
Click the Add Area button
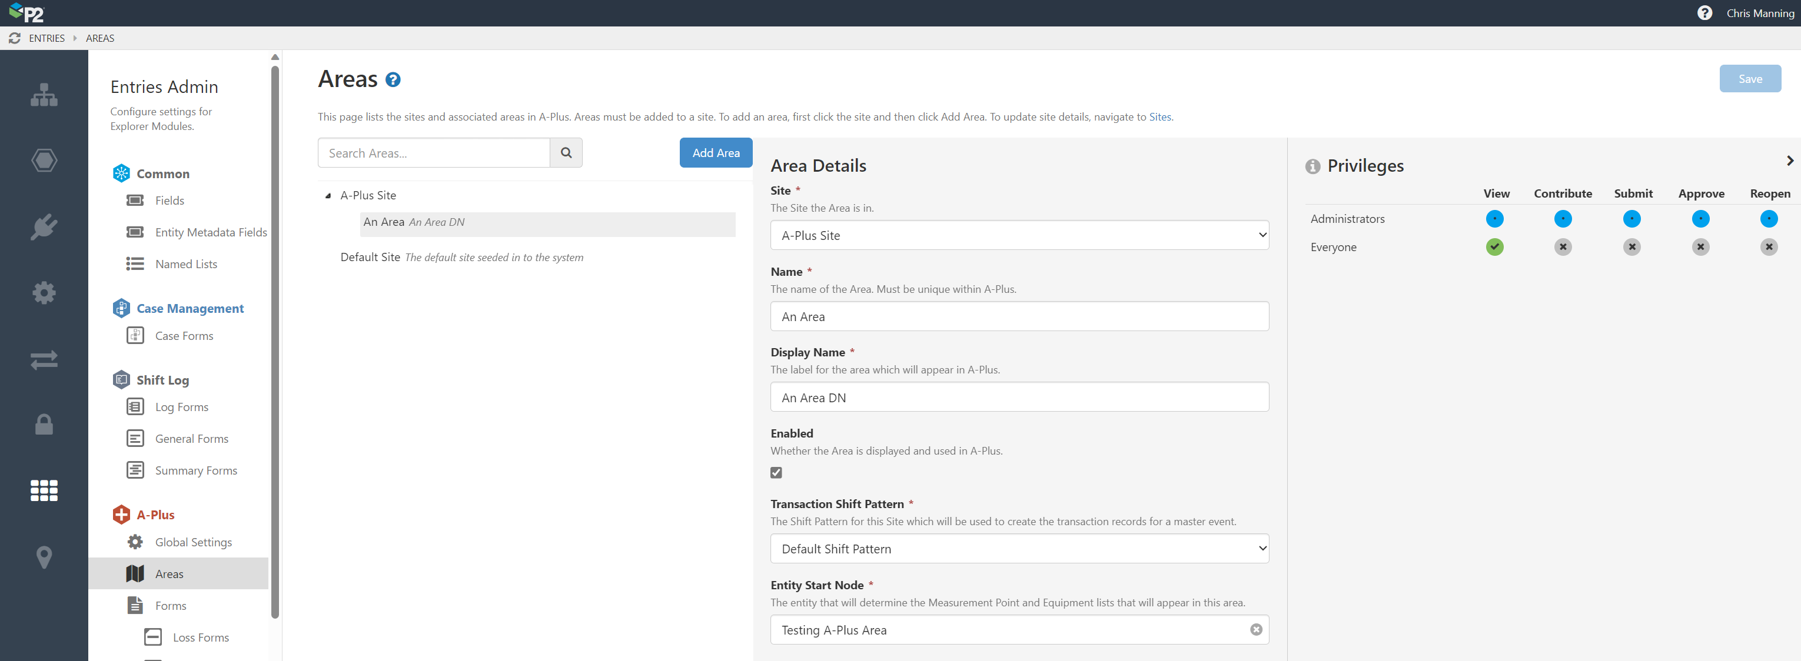(x=715, y=153)
